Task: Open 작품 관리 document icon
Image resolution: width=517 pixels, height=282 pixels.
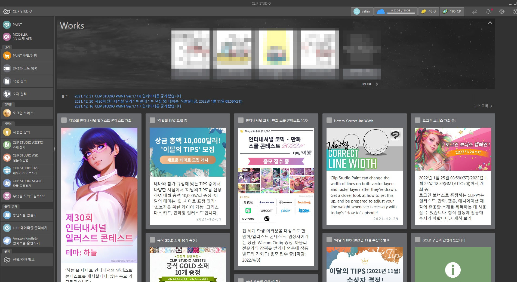Action: pos(7,81)
